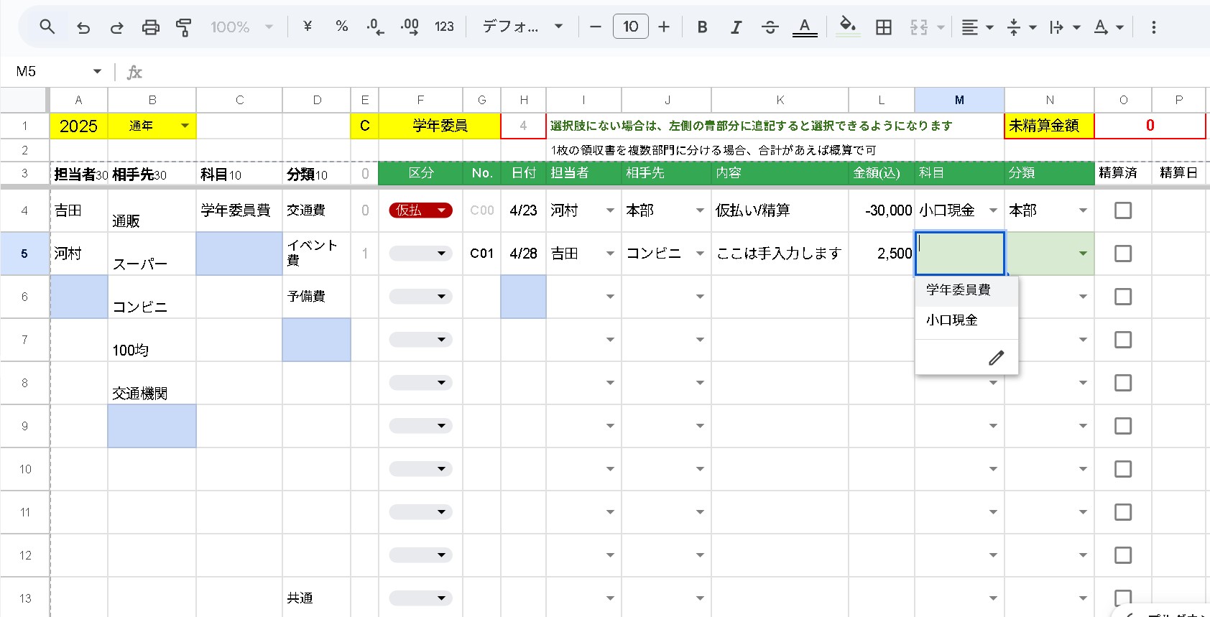The height and width of the screenshot is (617, 1210).
Task: Check the 精算済 checkbox in row 4
Action: (x=1122, y=210)
